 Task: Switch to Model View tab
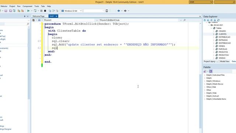[225, 61]
